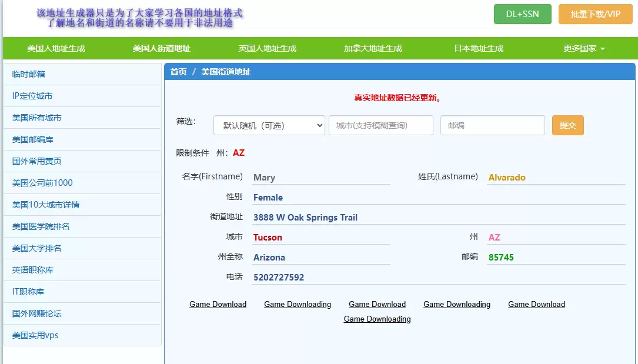Click the 首页 breadcrumb link
The height and width of the screenshot is (364, 638).
pos(179,71)
